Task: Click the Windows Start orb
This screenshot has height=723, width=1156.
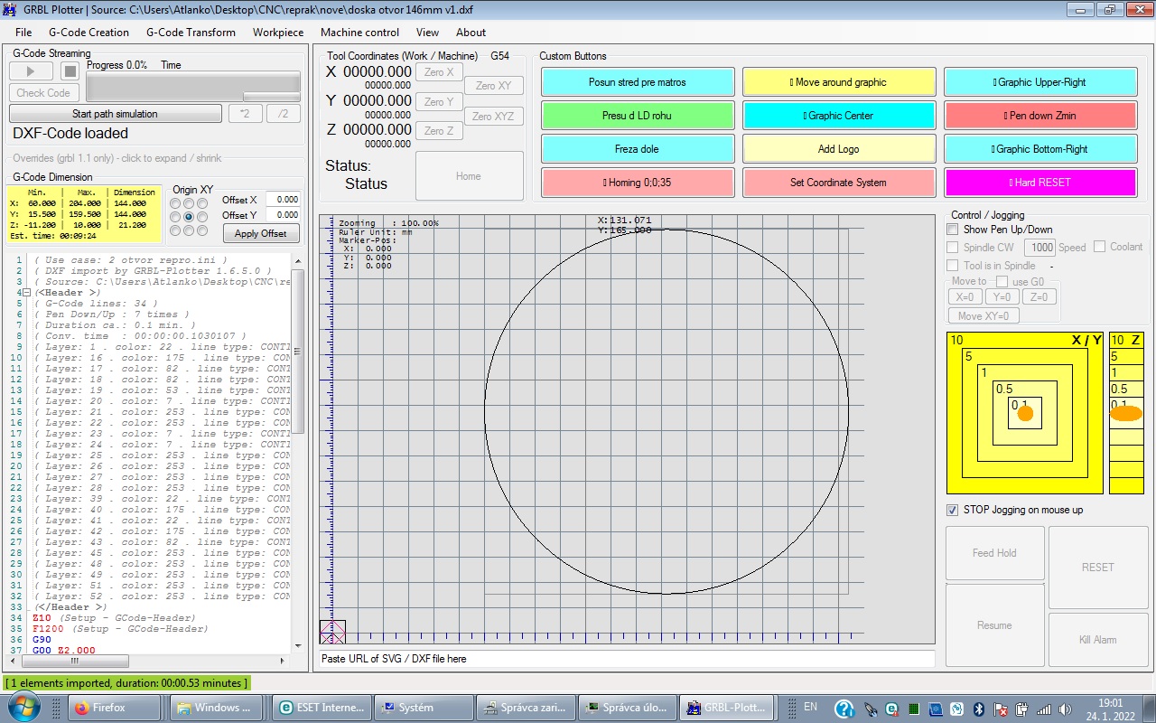Action: tap(23, 707)
